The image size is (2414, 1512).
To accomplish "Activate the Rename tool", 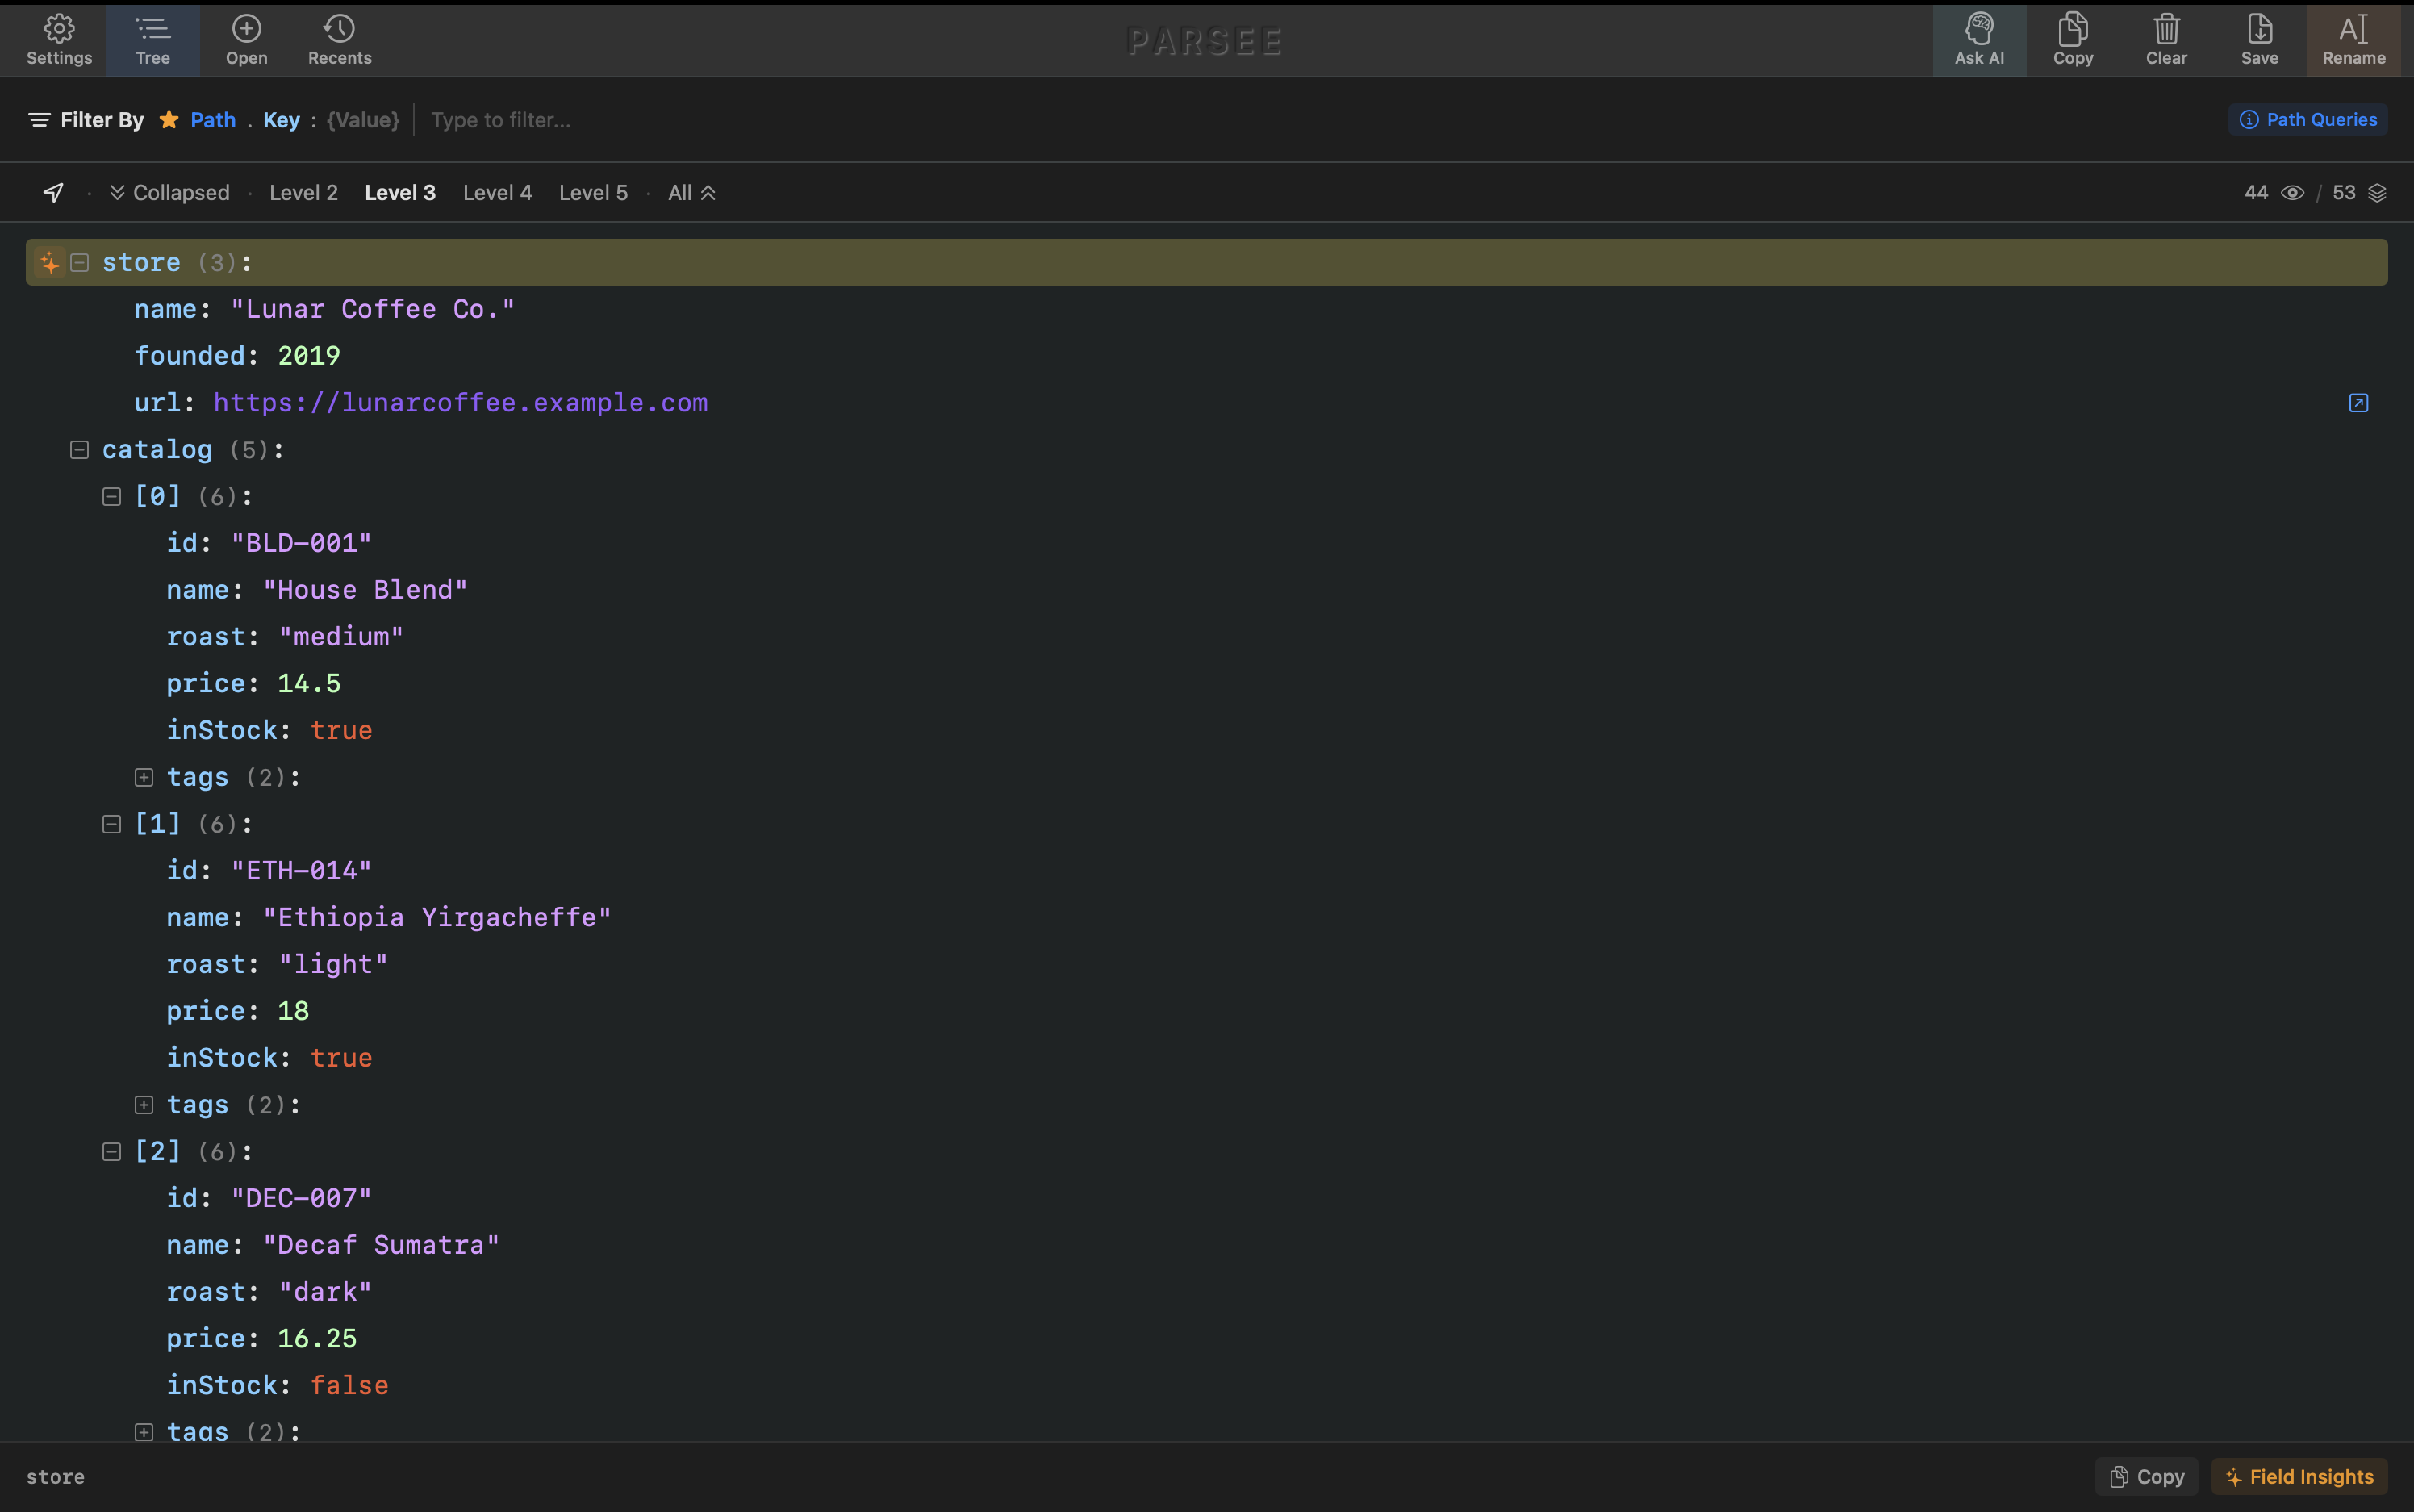I will tap(2353, 40).
